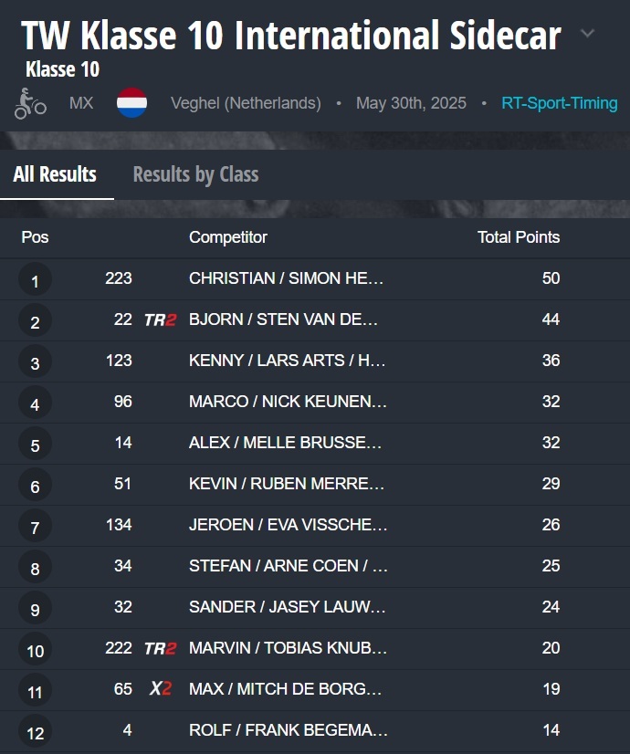Click position 1 circle badge
The image size is (630, 754).
(x=35, y=279)
